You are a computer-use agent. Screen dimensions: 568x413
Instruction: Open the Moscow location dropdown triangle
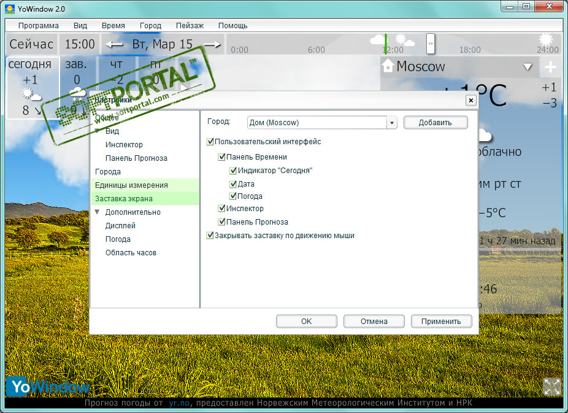click(x=528, y=67)
